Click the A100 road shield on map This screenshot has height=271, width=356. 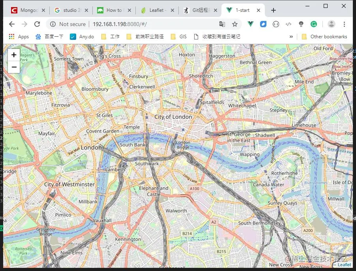click(x=194, y=189)
